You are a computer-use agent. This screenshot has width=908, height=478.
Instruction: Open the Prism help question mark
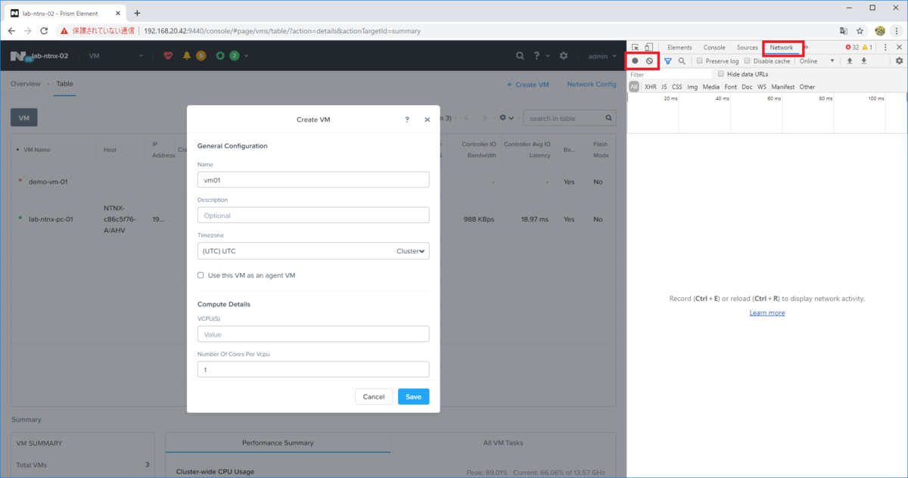(536, 56)
